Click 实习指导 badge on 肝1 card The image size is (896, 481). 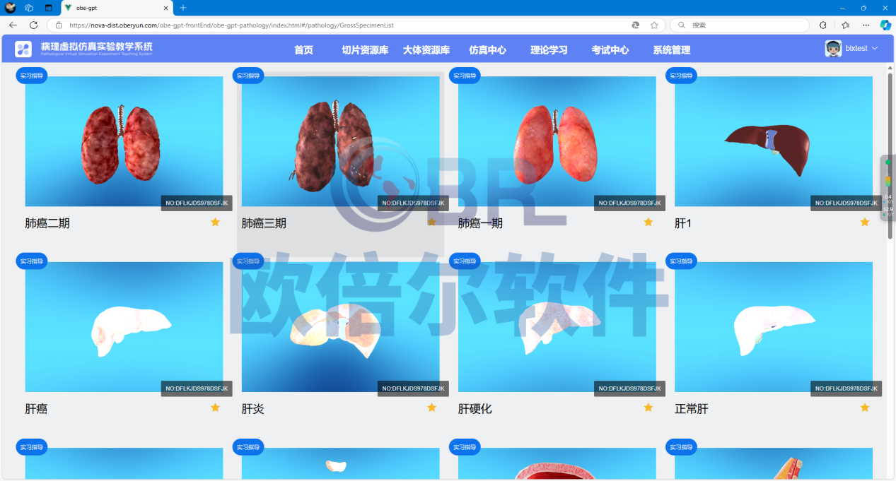(681, 76)
